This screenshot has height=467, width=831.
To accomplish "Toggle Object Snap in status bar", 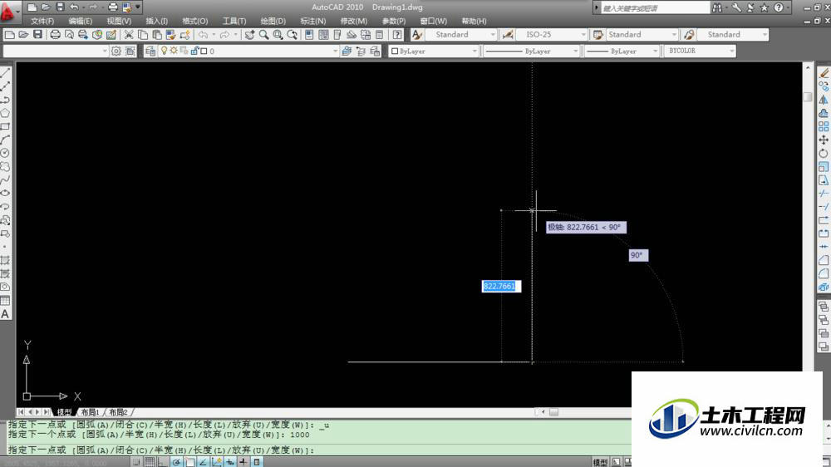I will 189,462.
